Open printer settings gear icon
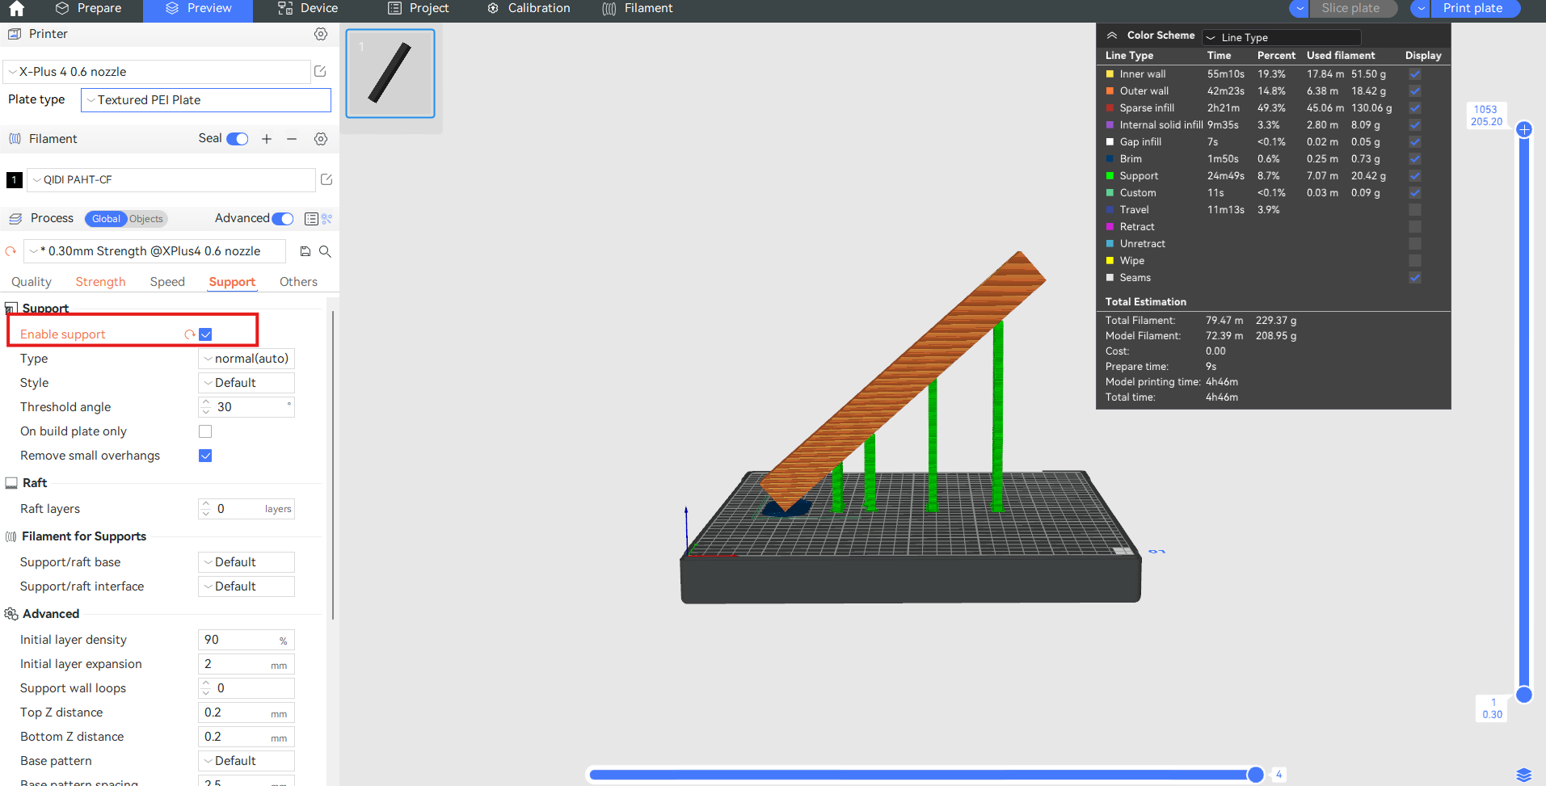 [x=321, y=34]
